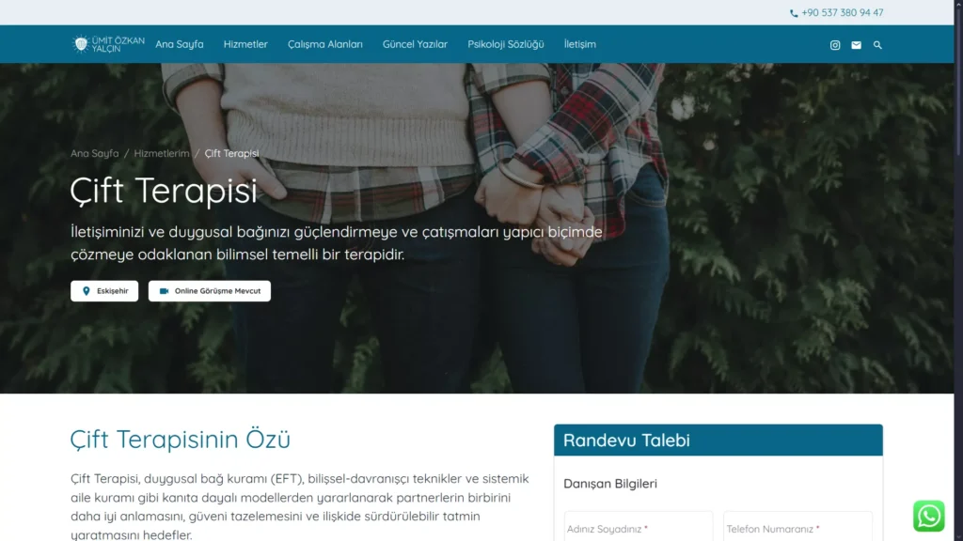Click the phone icon beside number
The image size is (963, 541).
click(x=794, y=13)
